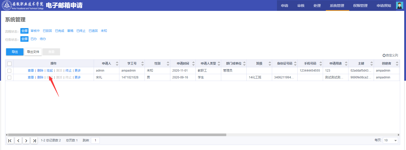The image size is (406, 150).
Task: Open the 自定义列 gear settings
Action: (x=390, y=55)
